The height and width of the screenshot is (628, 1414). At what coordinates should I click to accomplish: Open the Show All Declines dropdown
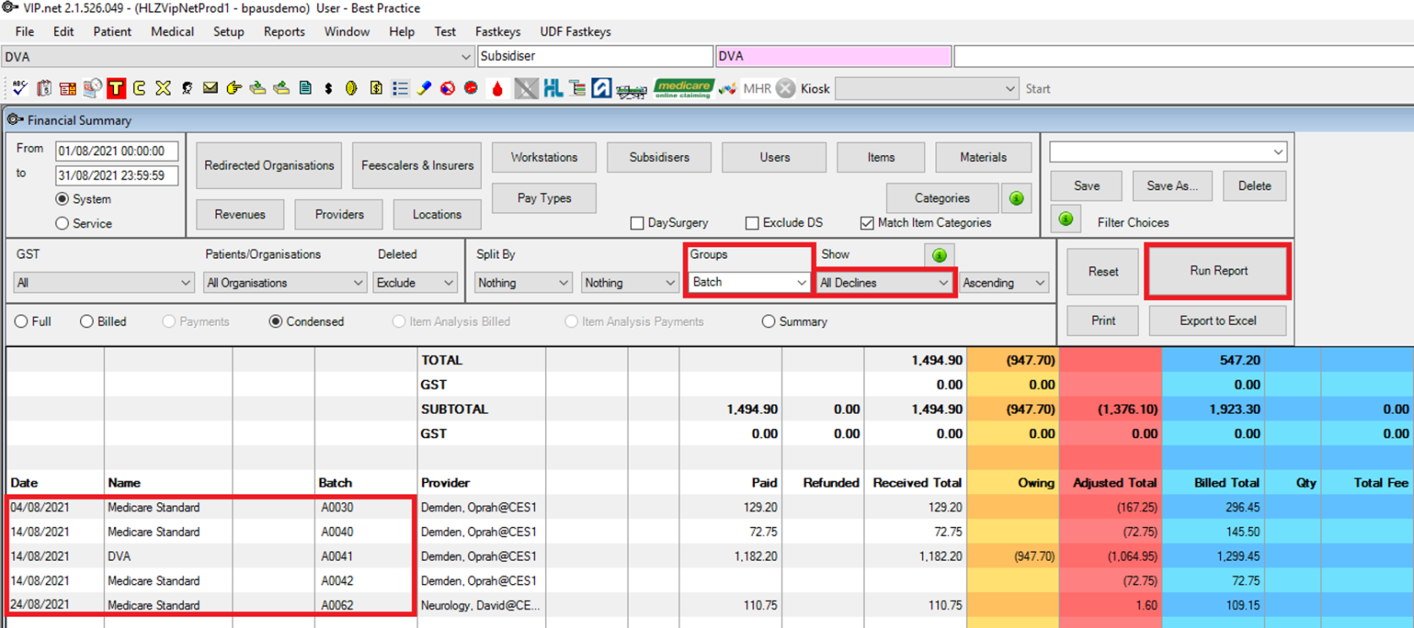[884, 282]
